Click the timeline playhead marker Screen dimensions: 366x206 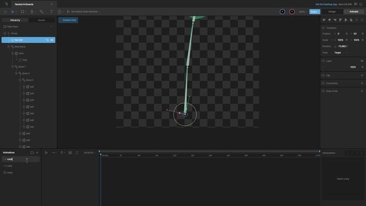(101, 154)
